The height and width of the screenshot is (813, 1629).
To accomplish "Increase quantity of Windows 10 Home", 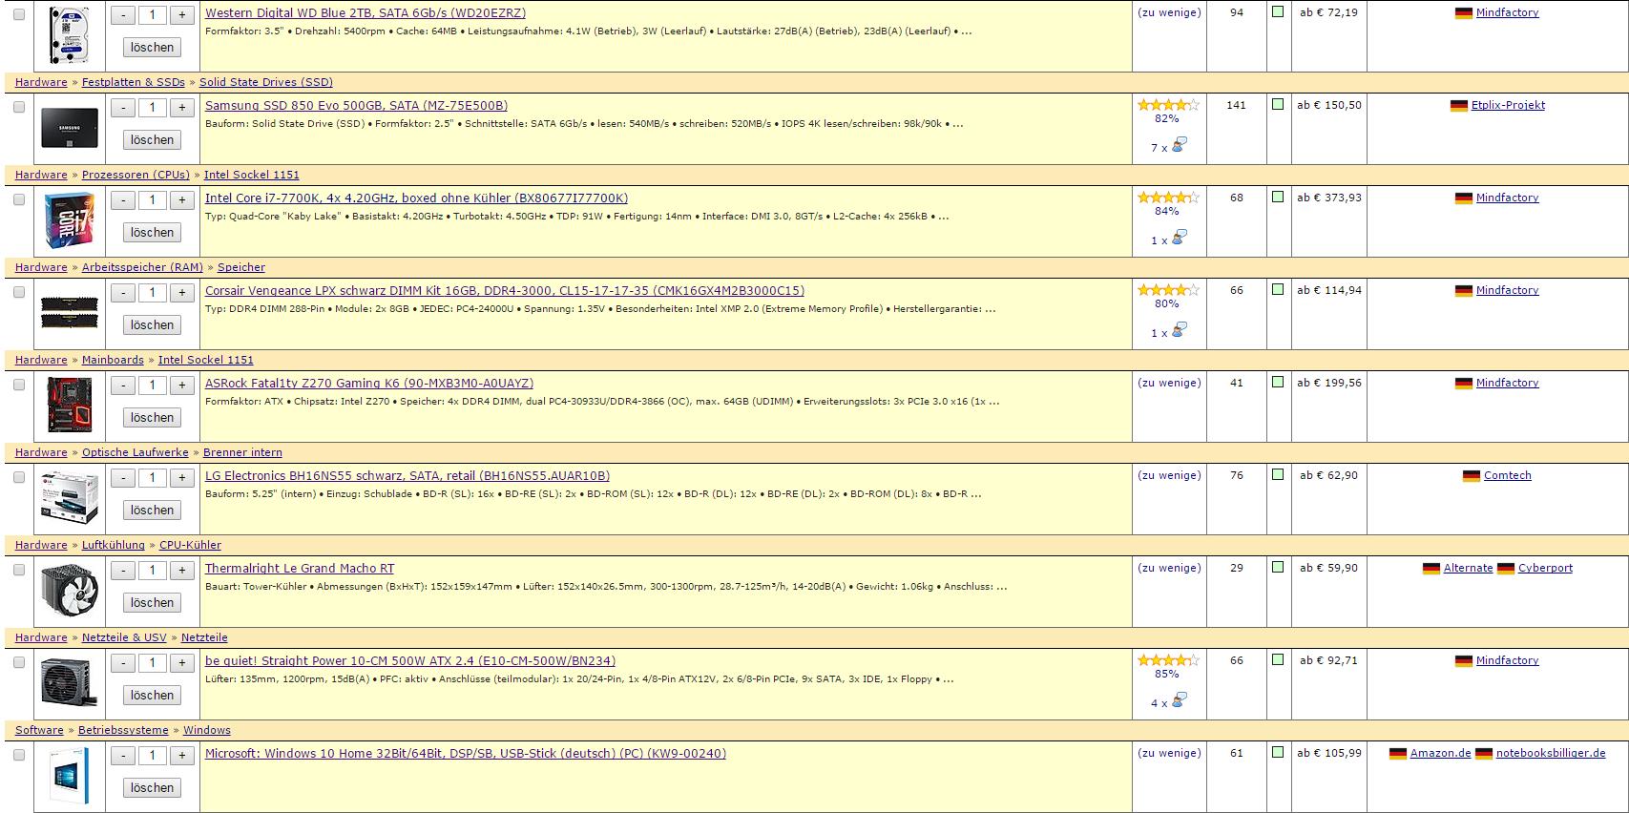I will (182, 756).
